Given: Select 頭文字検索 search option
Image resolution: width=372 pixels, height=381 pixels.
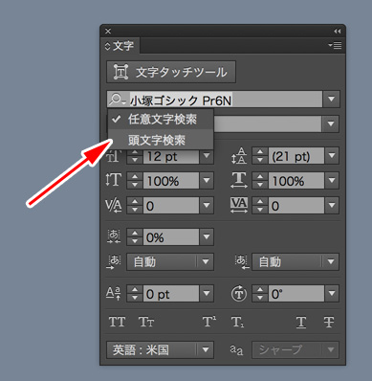Looking at the screenshot, I should [x=161, y=140].
